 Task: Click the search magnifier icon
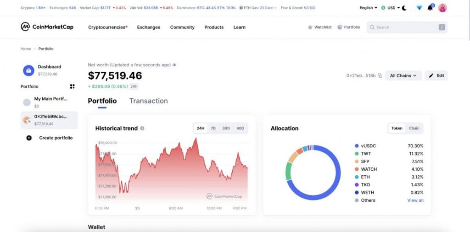(372, 27)
